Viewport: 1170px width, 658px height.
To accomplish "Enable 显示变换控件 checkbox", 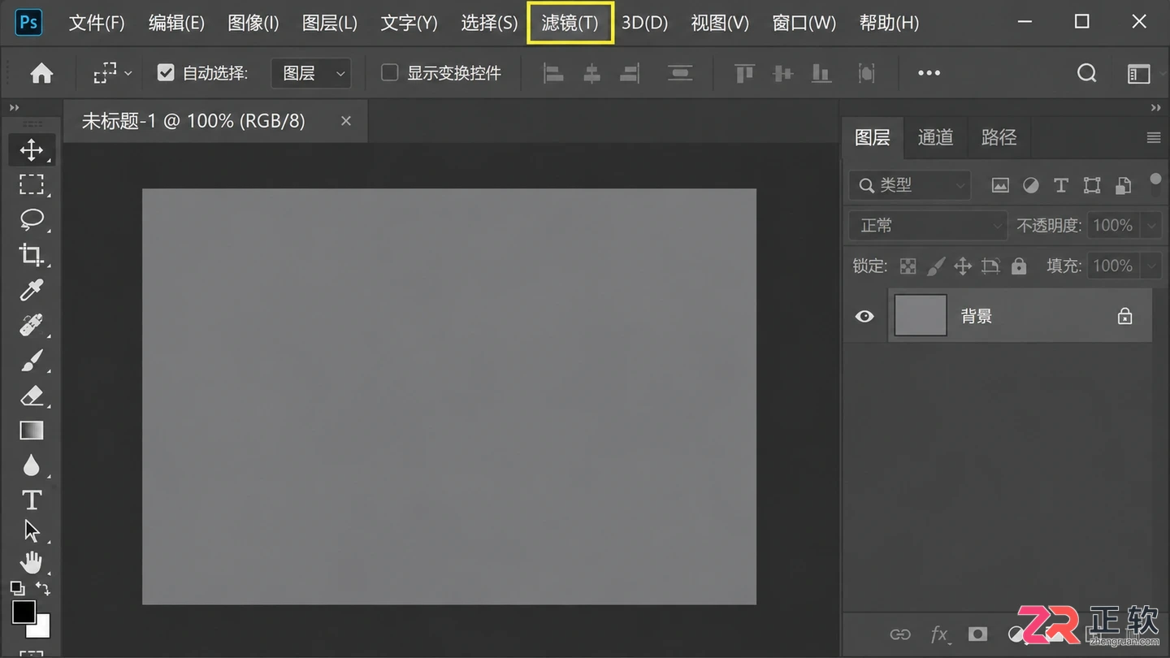I will click(390, 73).
